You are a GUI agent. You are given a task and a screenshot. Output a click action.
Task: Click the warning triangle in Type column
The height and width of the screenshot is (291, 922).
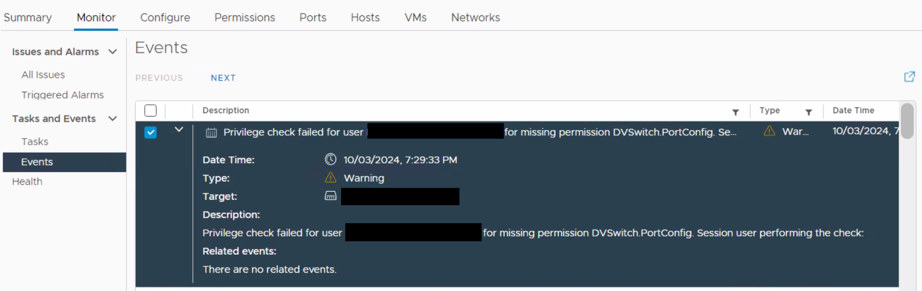(x=769, y=131)
